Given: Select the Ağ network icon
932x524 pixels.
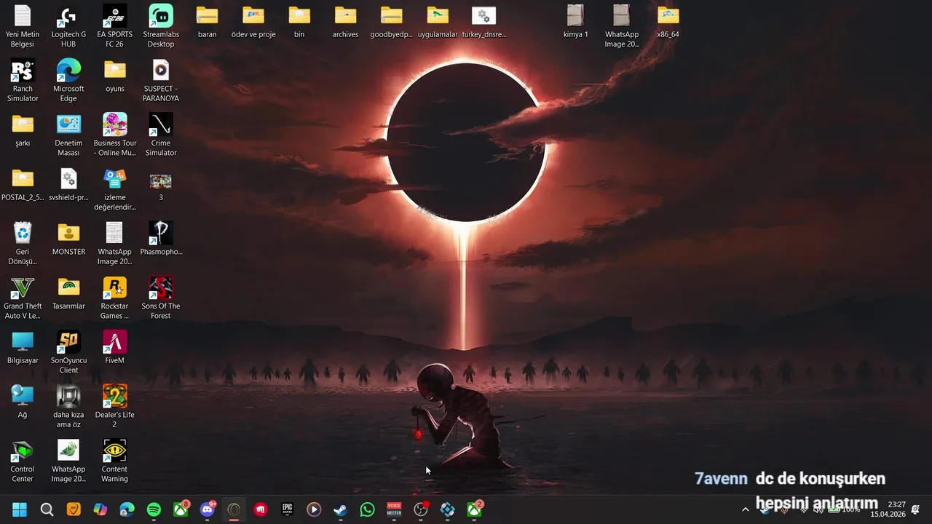Looking at the screenshot, I should [x=23, y=402].
